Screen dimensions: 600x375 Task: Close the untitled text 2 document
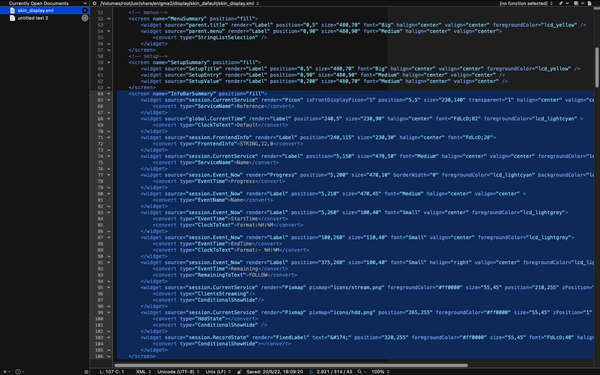click(85, 18)
